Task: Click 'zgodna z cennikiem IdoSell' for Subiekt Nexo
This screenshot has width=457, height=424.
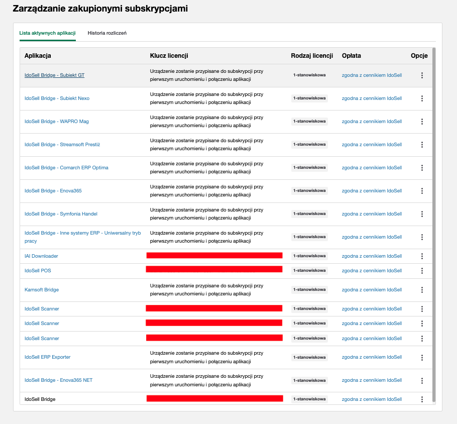Action: [372, 98]
